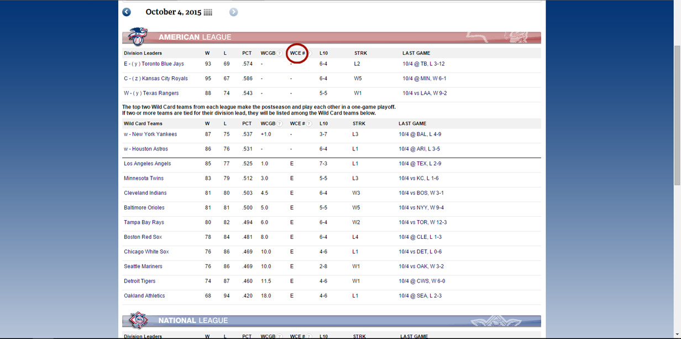
Task: Click Kansas City's W5 streak value
Action: [x=358, y=79]
